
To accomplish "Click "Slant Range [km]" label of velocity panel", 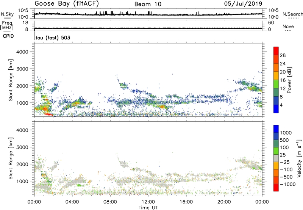I will point(11,158).
